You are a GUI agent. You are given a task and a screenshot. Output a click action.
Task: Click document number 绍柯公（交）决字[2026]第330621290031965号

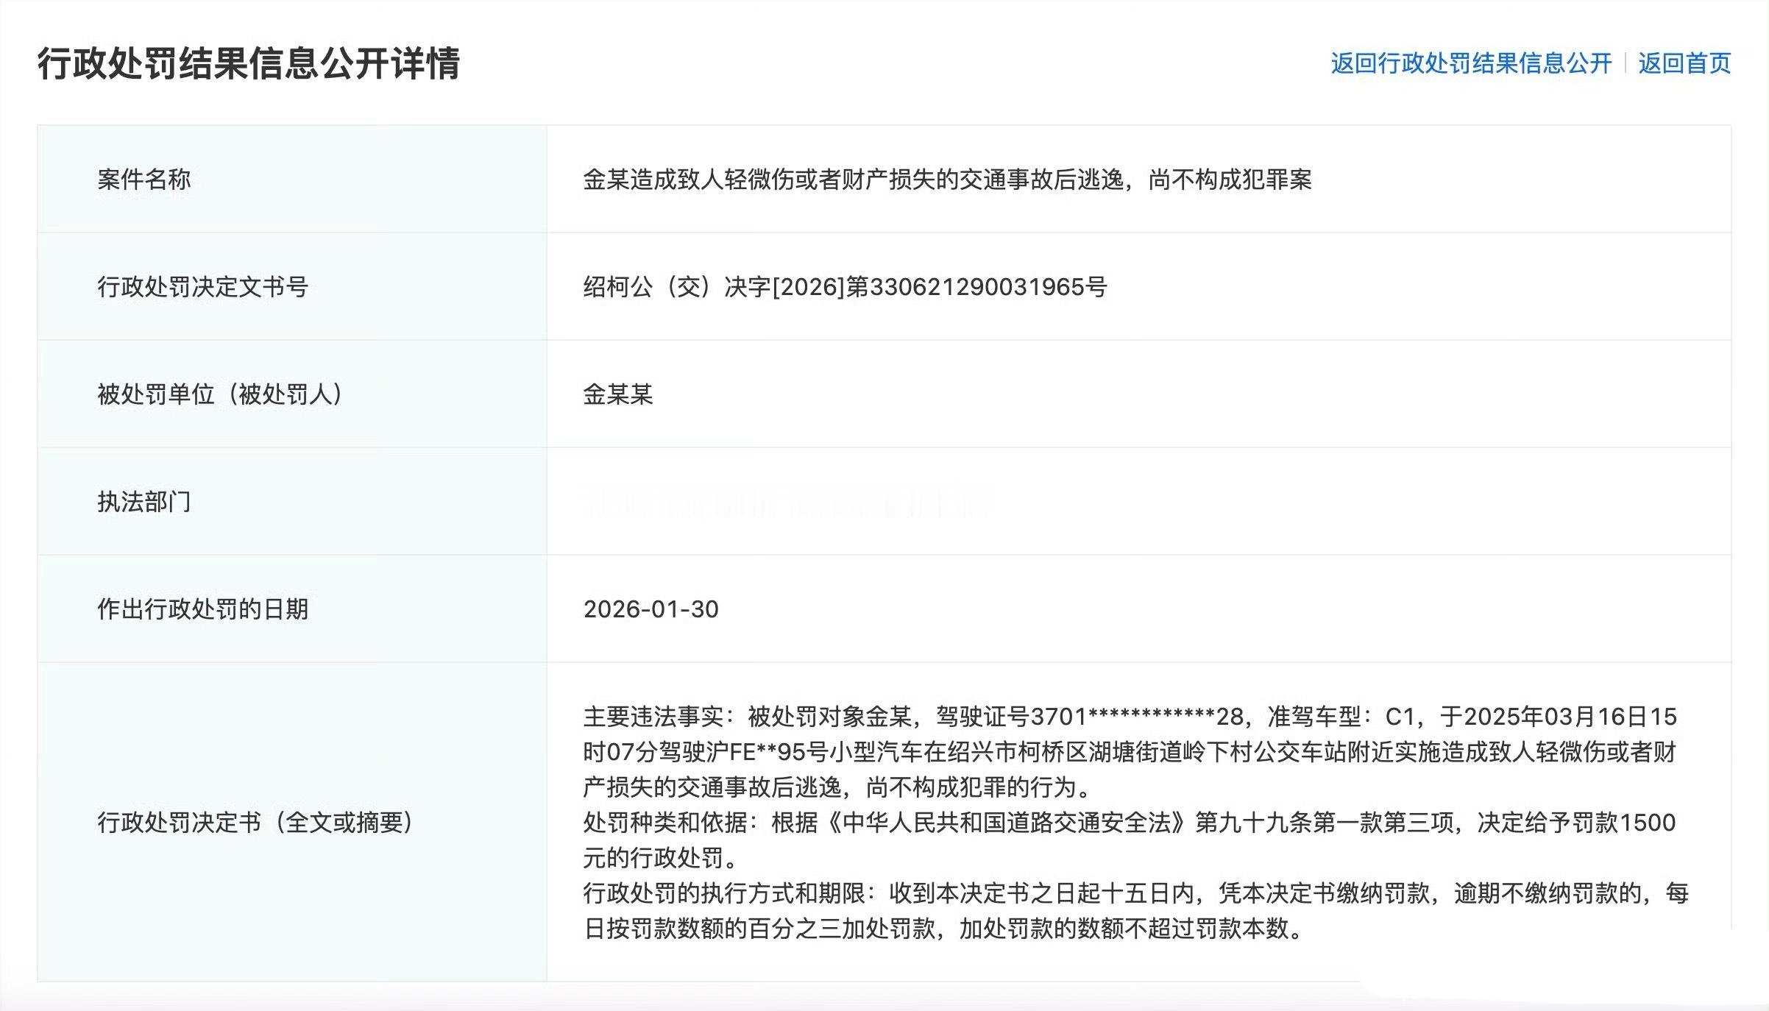point(845,286)
